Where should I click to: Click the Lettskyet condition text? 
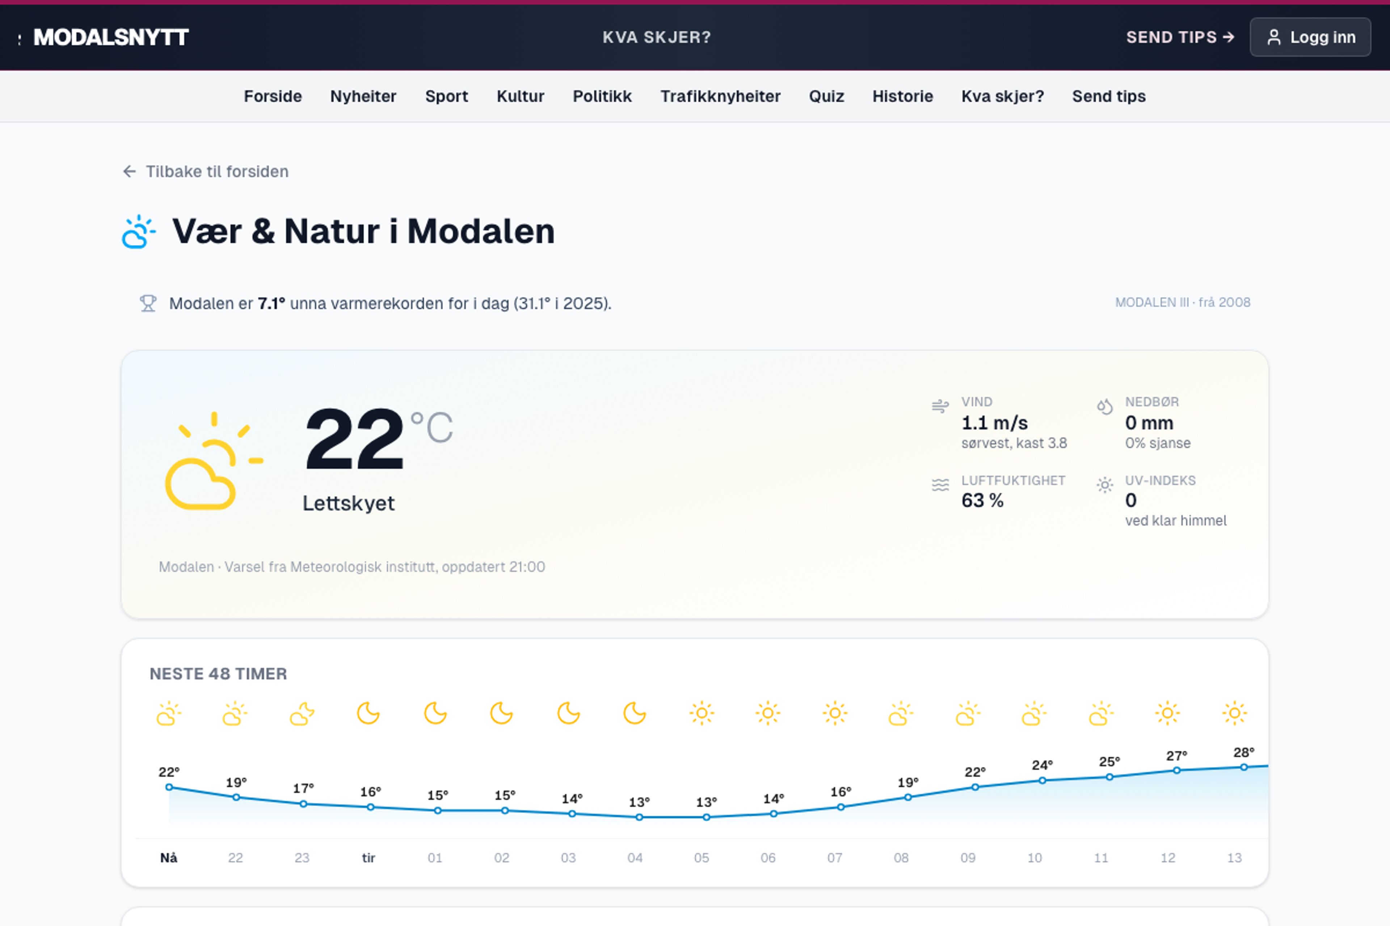[x=348, y=503]
